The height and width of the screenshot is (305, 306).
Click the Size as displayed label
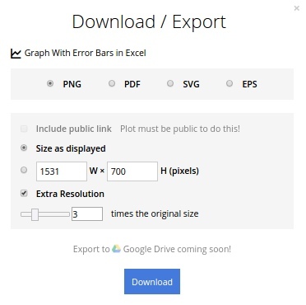tap(71, 148)
